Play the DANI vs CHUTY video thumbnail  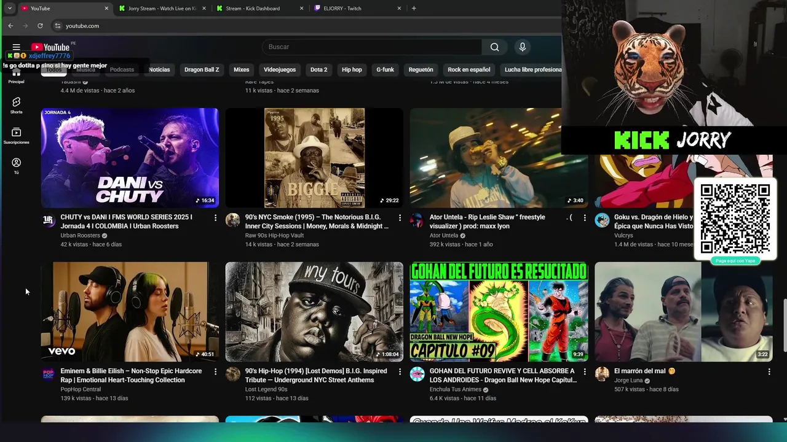click(130, 158)
